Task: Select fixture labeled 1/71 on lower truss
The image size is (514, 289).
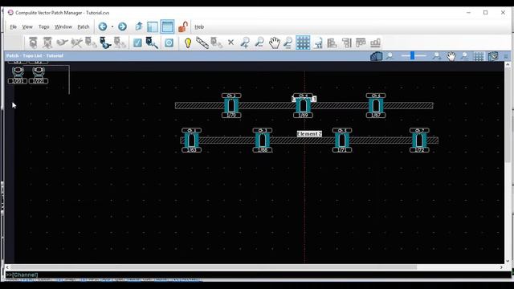Action: pyautogui.click(x=342, y=140)
